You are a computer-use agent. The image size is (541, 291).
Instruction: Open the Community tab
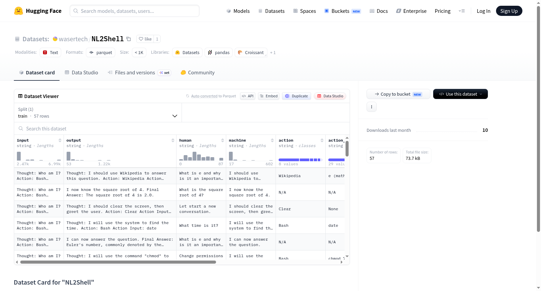(198, 73)
